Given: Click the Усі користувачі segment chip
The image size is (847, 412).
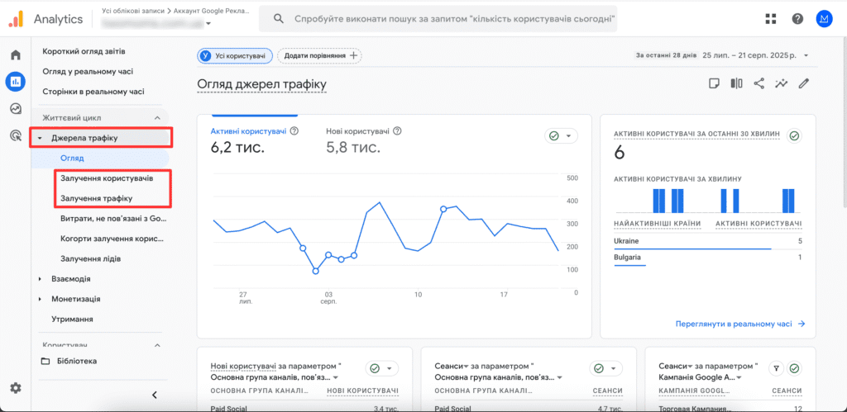Looking at the screenshot, I should [234, 55].
